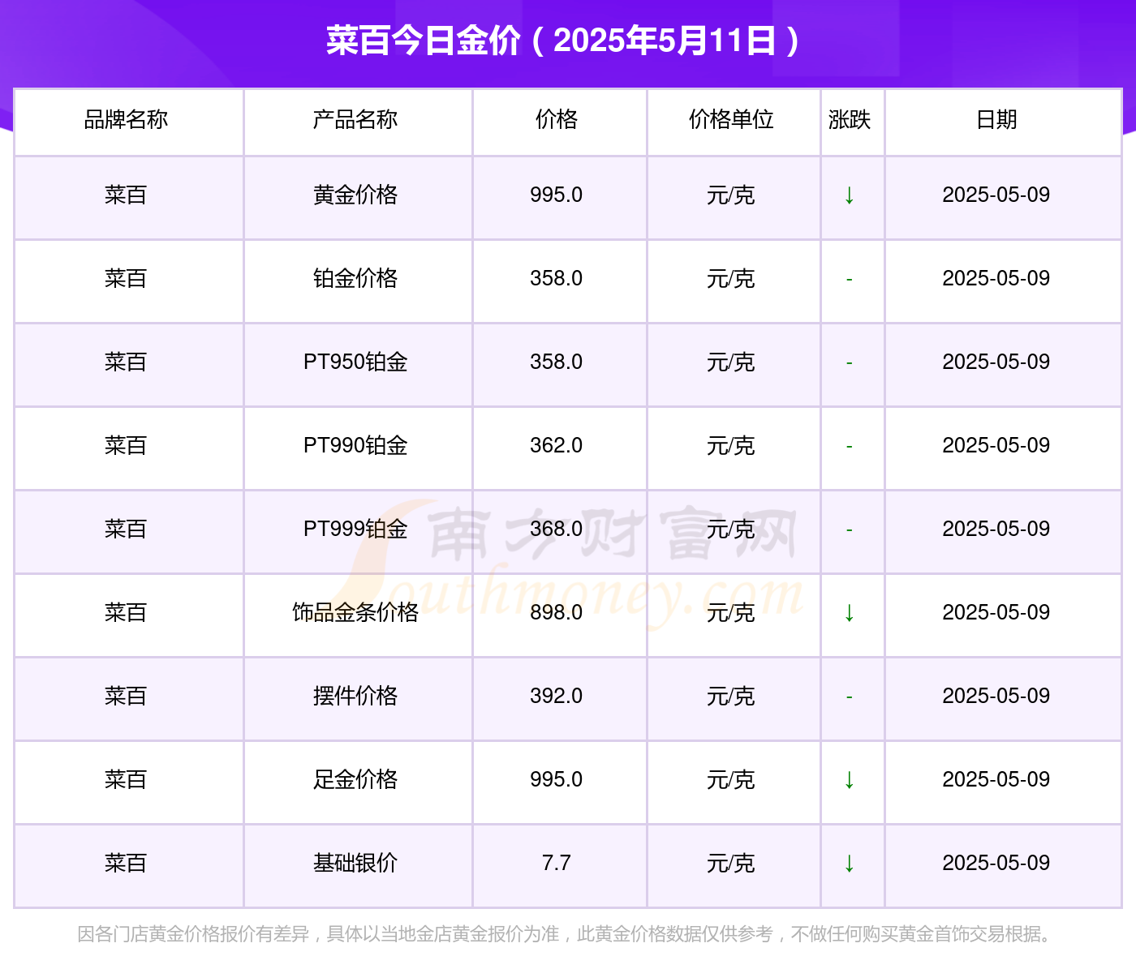Image resolution: width=1136 pixels, height=969 pixels.
Task: Select the 品牌名称 column header
Action: pyautogui.click(x=126, y=120)
